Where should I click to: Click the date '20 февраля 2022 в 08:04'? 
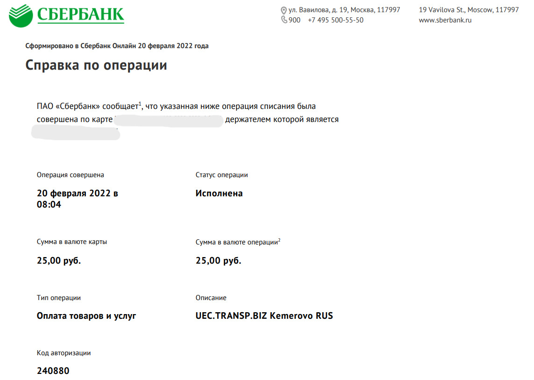click(77, 199)
